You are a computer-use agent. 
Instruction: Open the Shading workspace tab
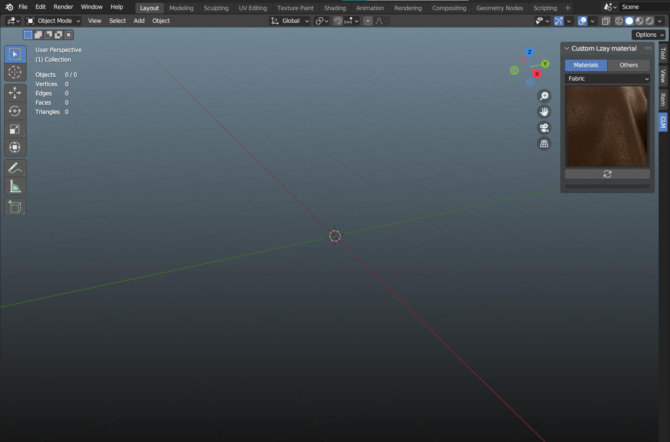(335, 8)
